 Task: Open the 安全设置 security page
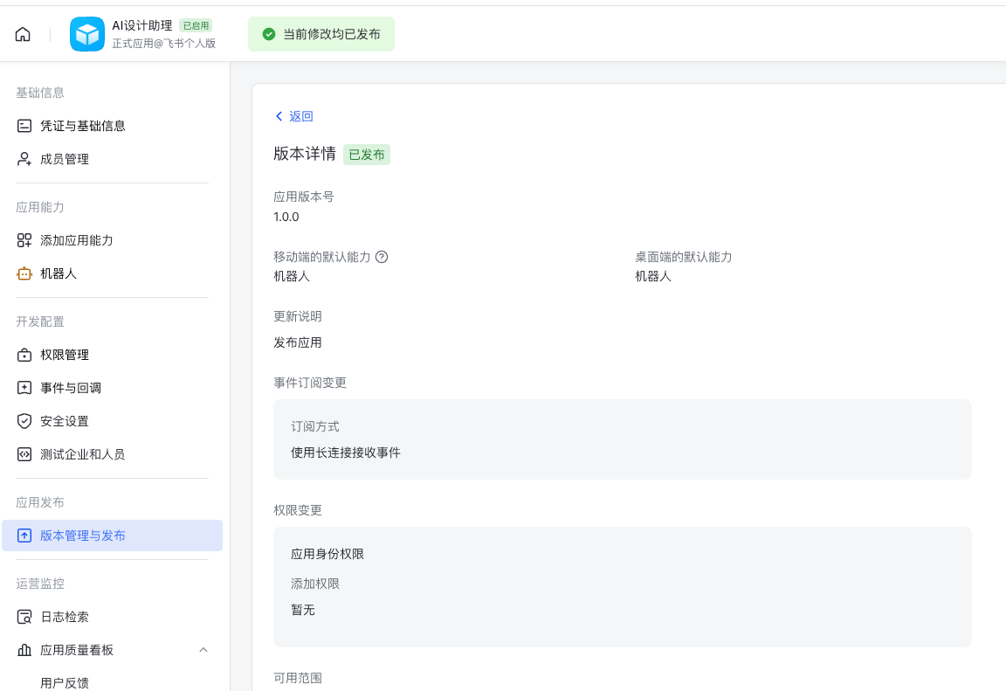coord(65,420)
